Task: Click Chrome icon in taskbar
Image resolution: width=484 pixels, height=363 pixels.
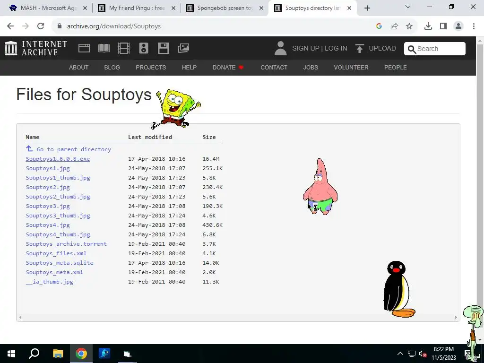Action: click(x=81, y=354)
